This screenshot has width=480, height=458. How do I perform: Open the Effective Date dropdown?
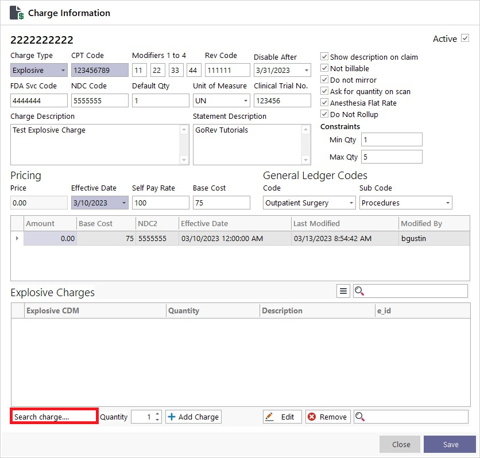pyautogui.click(x=124, y=203)
